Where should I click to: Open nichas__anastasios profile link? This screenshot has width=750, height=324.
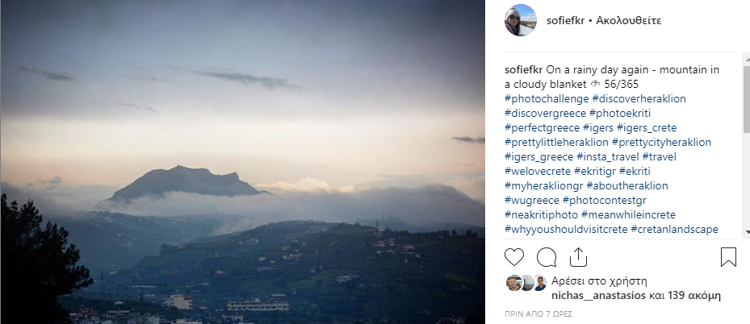pyautogui.click(x=598, y=295)
